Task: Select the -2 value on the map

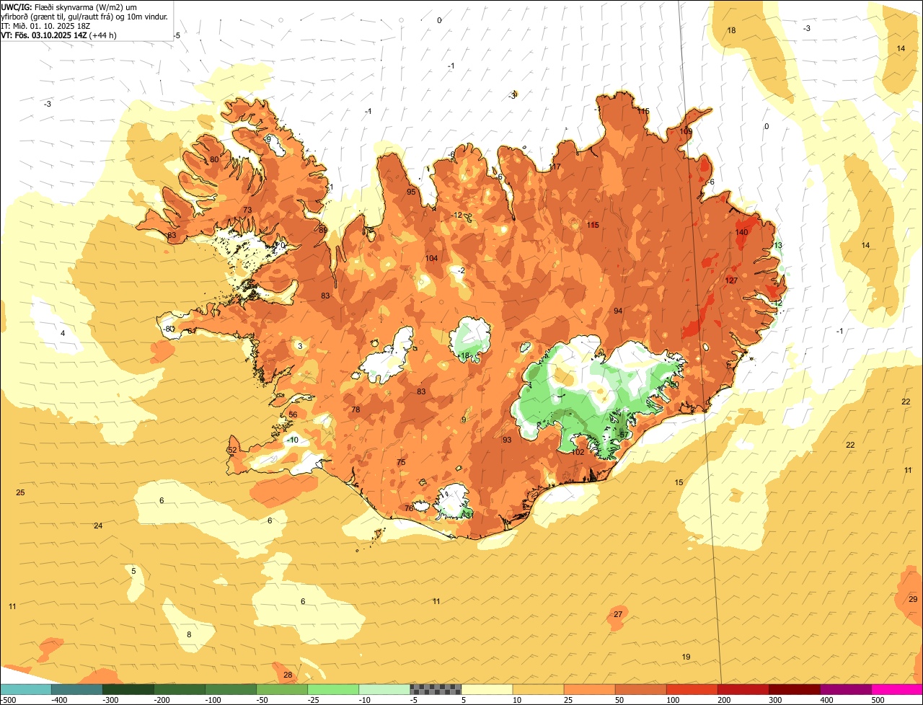Action: (461, 270)
